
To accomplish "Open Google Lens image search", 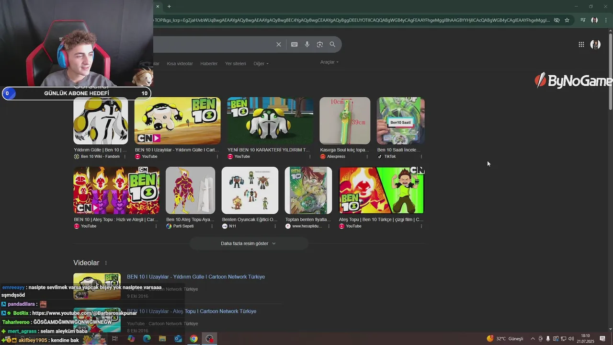I will (320, 44).
